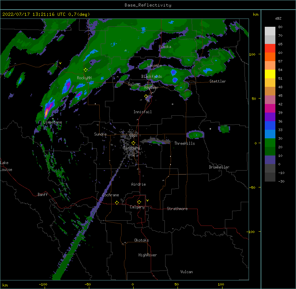The image size is (296, 289).
Task: Click the Base_Reflectivity title text
Action: pyautogui.click(x=148, y=5)
